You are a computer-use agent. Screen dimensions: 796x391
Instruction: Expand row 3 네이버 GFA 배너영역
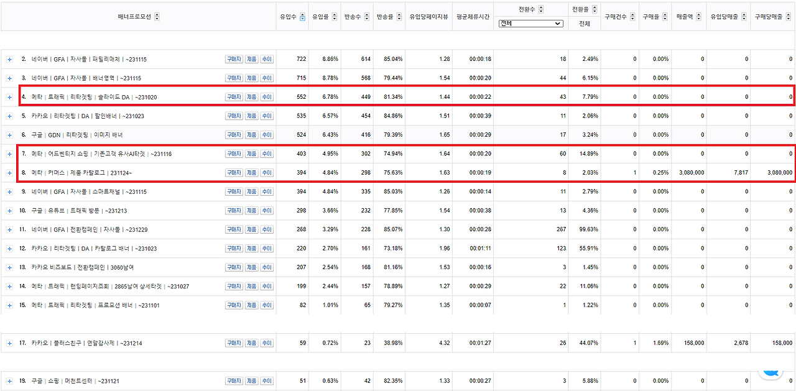point(9,78)
